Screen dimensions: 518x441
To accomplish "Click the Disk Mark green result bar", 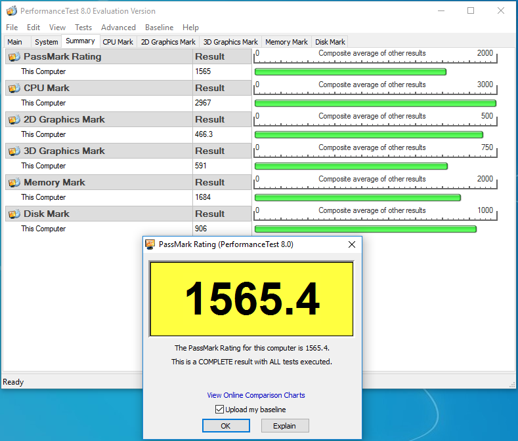I will [x=366, y=229].
